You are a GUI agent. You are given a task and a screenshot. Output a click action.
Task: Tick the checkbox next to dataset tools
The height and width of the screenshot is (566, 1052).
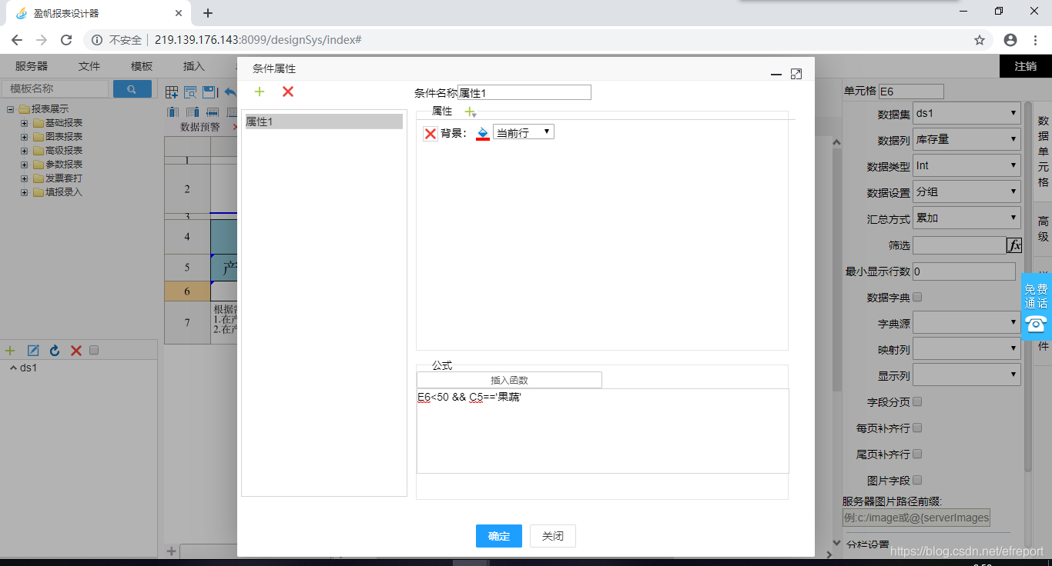pyautogui.click(x=94, y=351)
